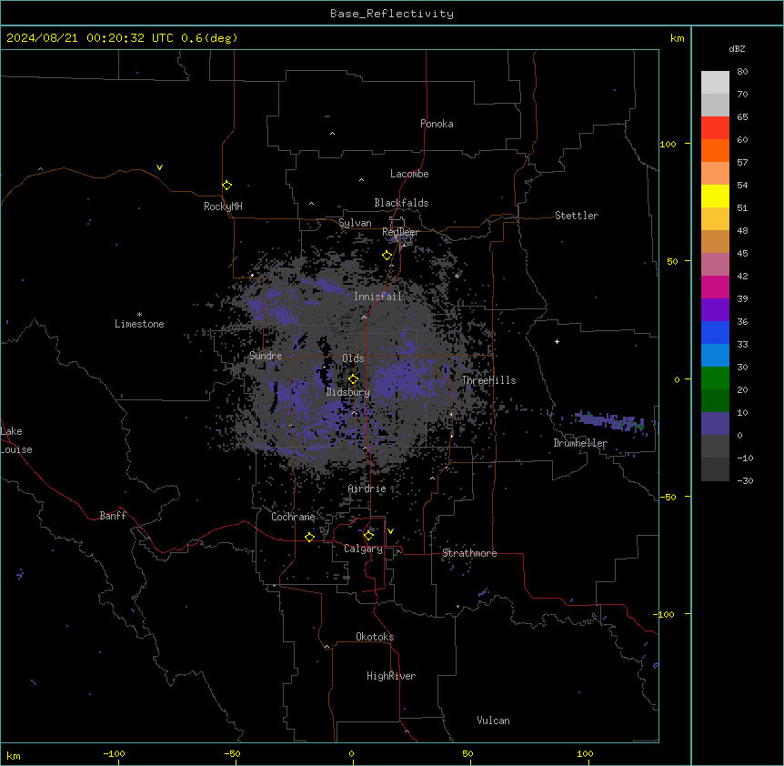Image resolution: width=784 pixels, height=766 pixels.
Task: Click the Olds label
Action: pos(353,358)
